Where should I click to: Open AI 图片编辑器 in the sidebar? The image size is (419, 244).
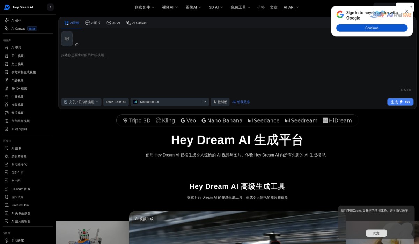(x=28, y=221)
